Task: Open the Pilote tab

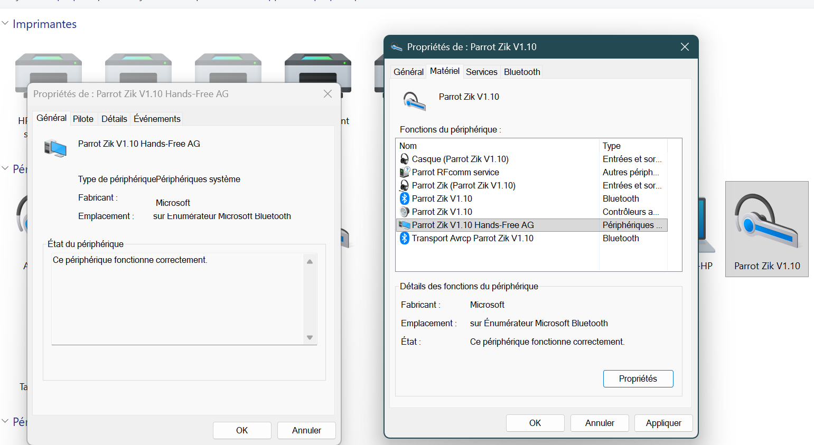Action: pos(83,119)
